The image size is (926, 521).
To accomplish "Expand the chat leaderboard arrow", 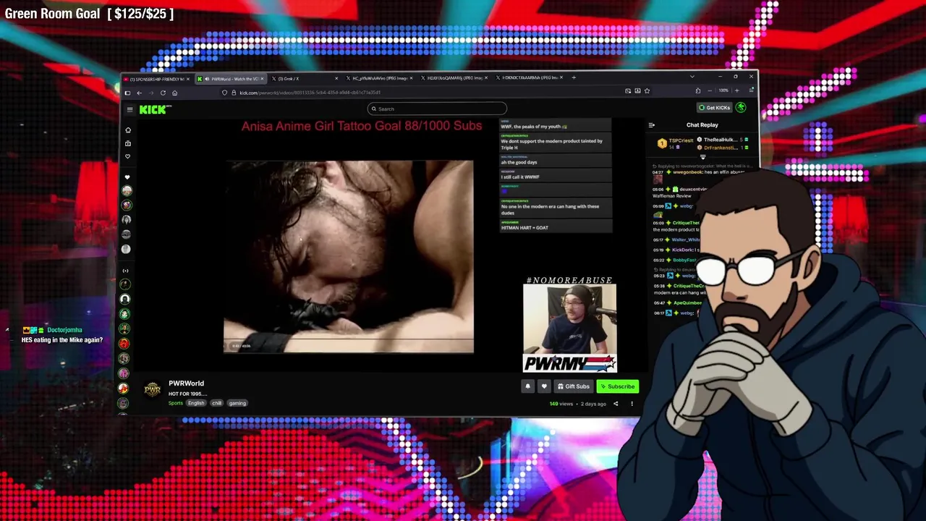I will (702, 157).
